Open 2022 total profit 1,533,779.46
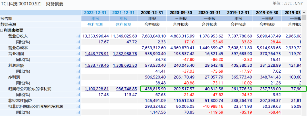Image resolution: width=307 pixels, height=116 pixels. tap(97, 66)
